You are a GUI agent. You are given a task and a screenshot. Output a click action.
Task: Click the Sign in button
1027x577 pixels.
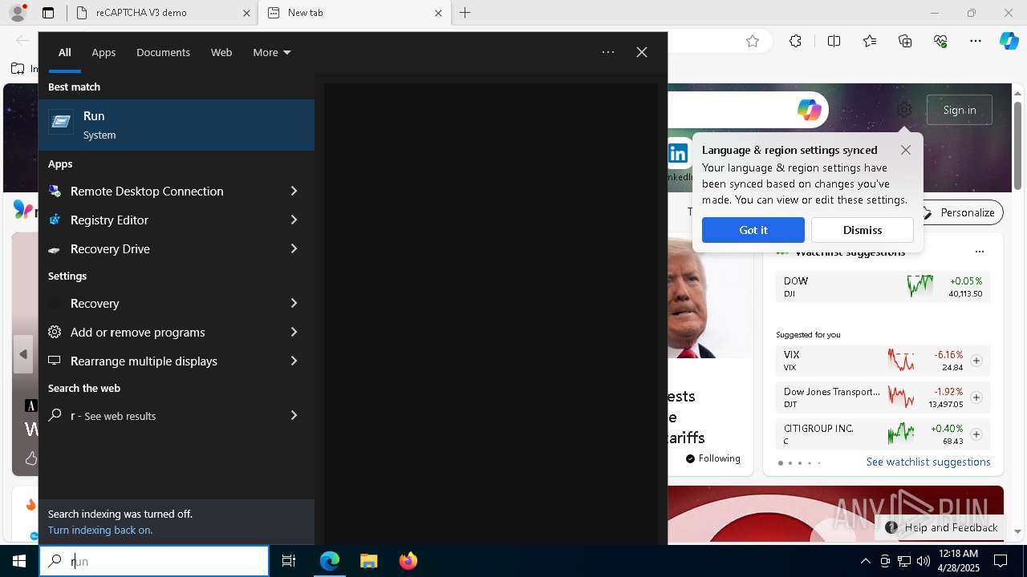[x=960, y=110]
